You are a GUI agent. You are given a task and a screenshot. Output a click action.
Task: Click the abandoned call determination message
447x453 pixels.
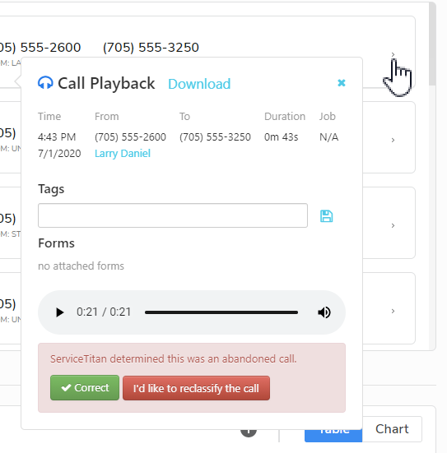click(174, 358)
